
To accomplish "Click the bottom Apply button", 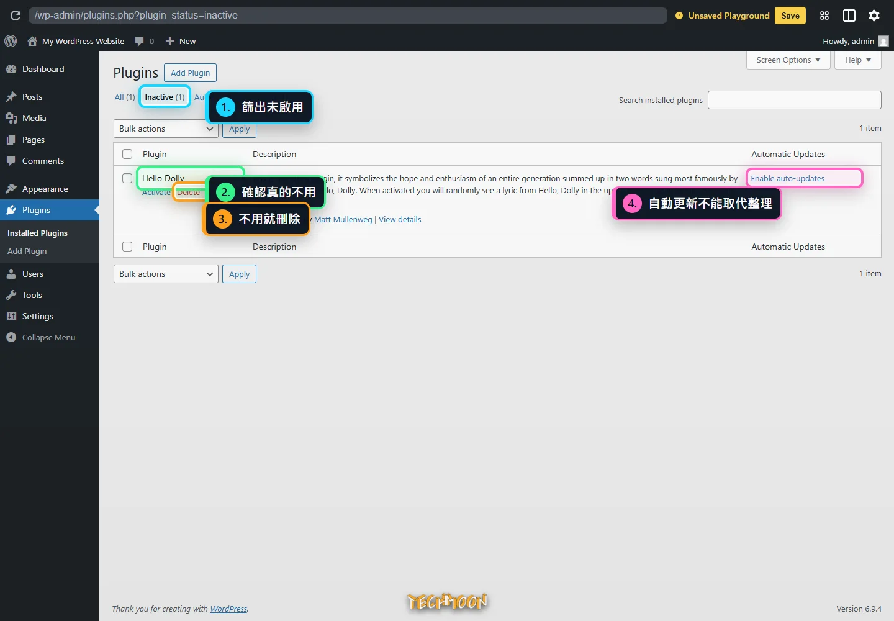I will pyautogui.click(x=239, y=274).
